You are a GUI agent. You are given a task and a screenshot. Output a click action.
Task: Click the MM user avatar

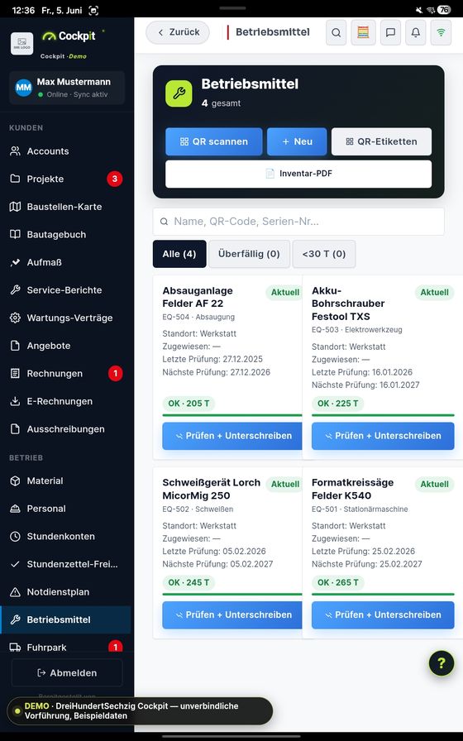pyautogui.click(x=24, y=88)
